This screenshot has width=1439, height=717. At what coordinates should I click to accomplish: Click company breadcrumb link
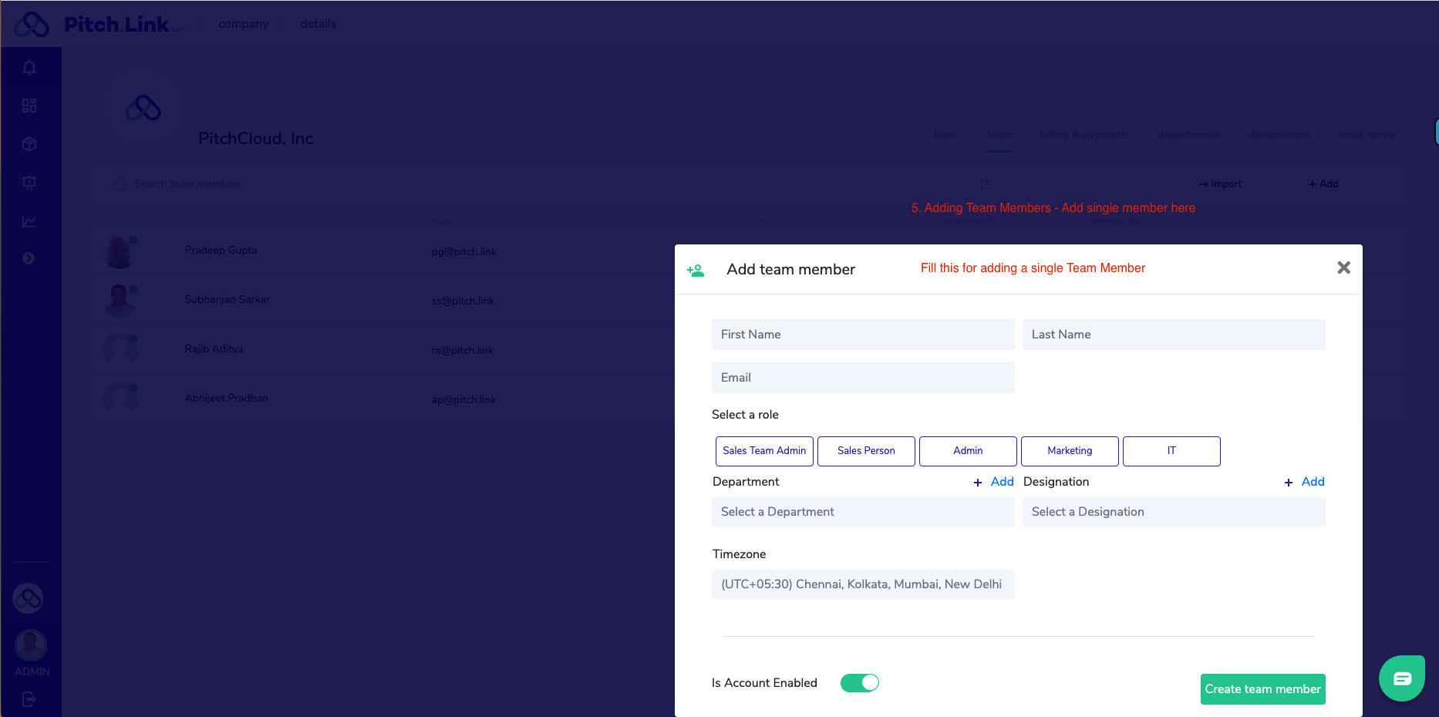pyautogui.click(x=243, y=24)
